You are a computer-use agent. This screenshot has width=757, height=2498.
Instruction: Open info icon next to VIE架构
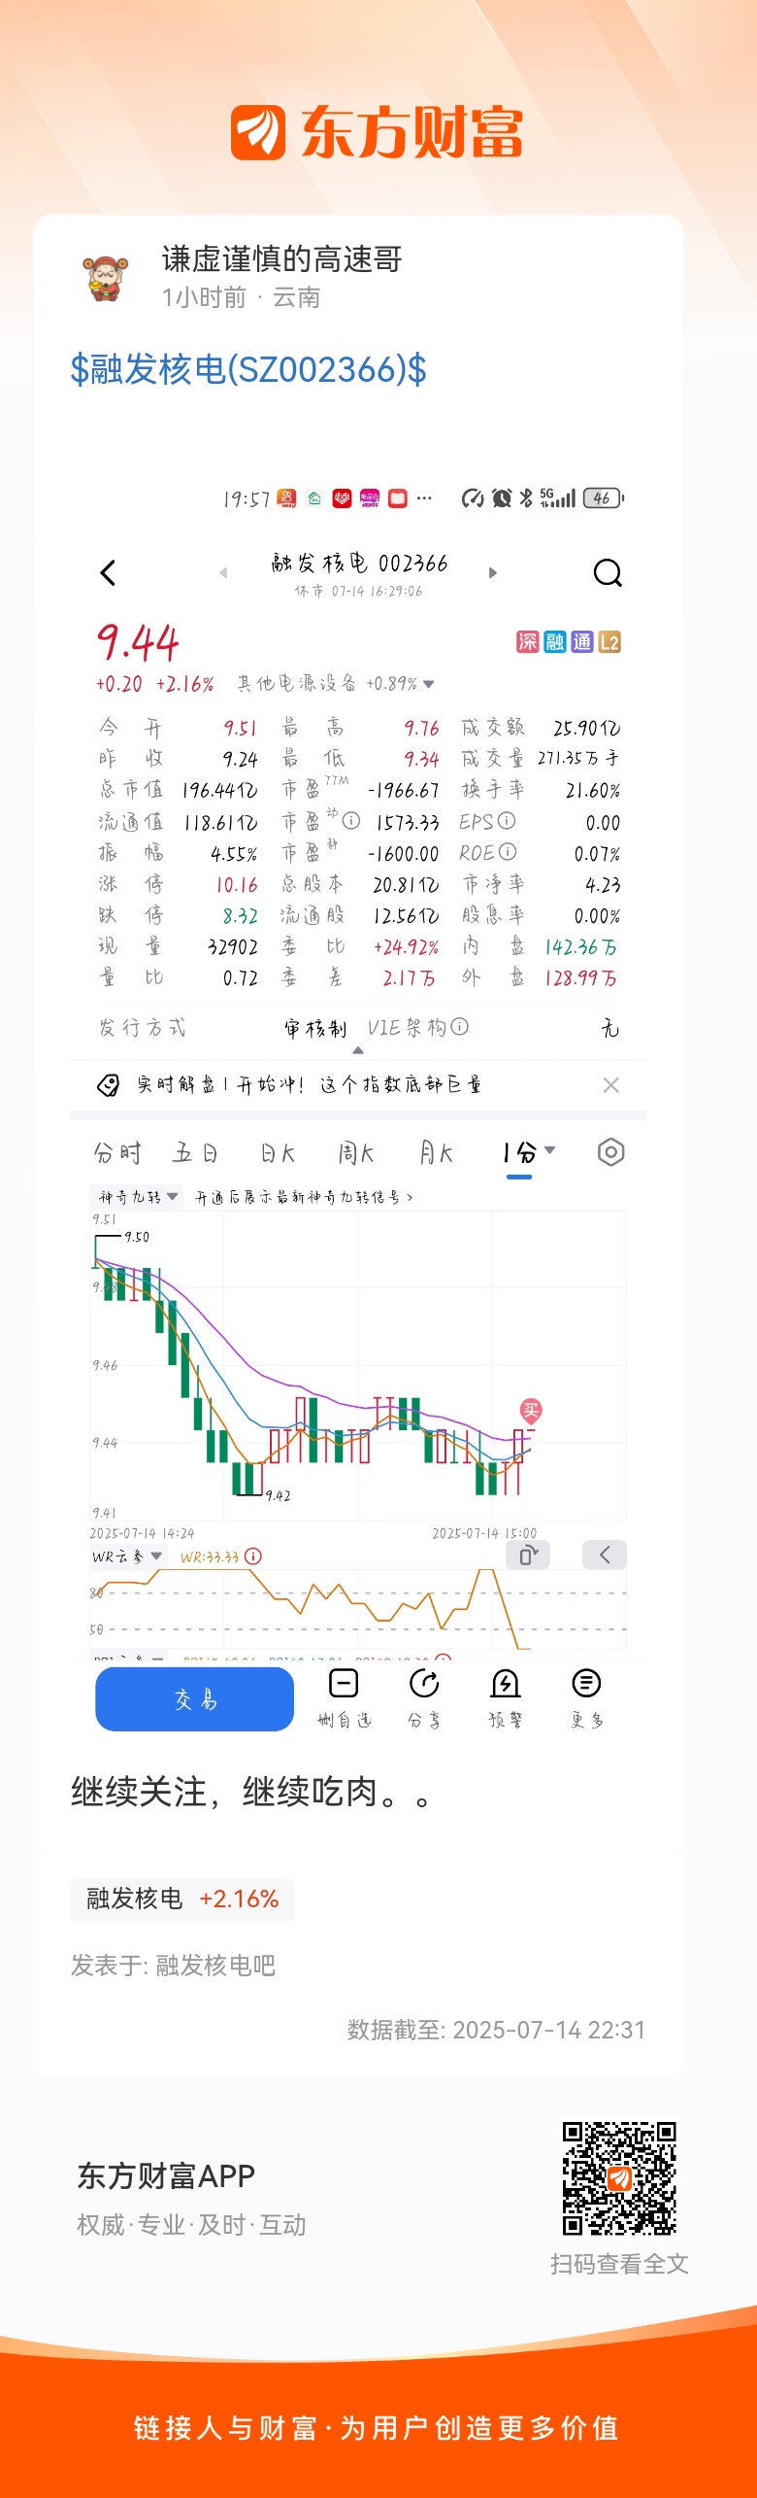[460, 1027]
